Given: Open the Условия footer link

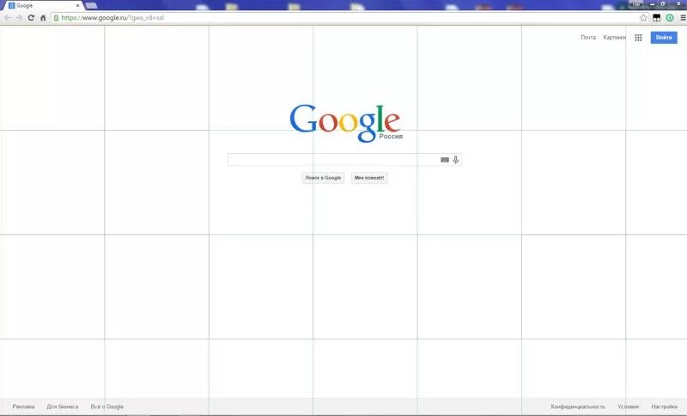Looking at the screenshot, I should [x=628, y=407].
